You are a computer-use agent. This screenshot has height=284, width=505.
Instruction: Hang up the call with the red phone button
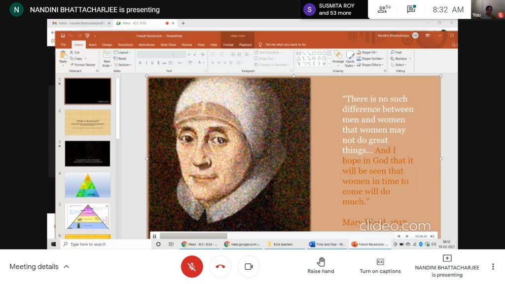tap(220, 267)
